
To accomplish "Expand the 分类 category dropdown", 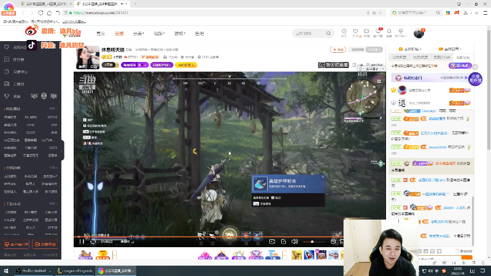I will pos(138,34).
